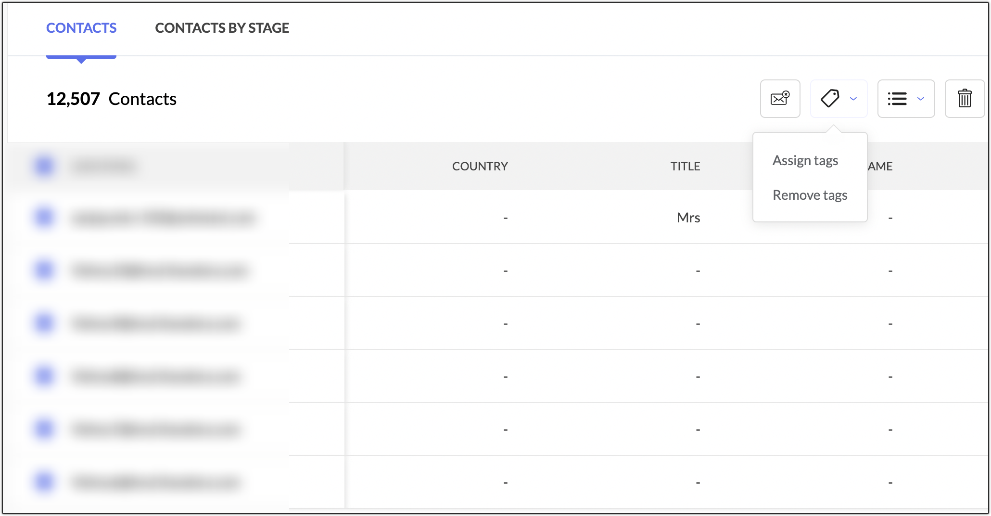Viewport: 991px width, 516px height.
Task: Select Assign tags from the menu
Action: pyautogui.click(x=805, y=160)
